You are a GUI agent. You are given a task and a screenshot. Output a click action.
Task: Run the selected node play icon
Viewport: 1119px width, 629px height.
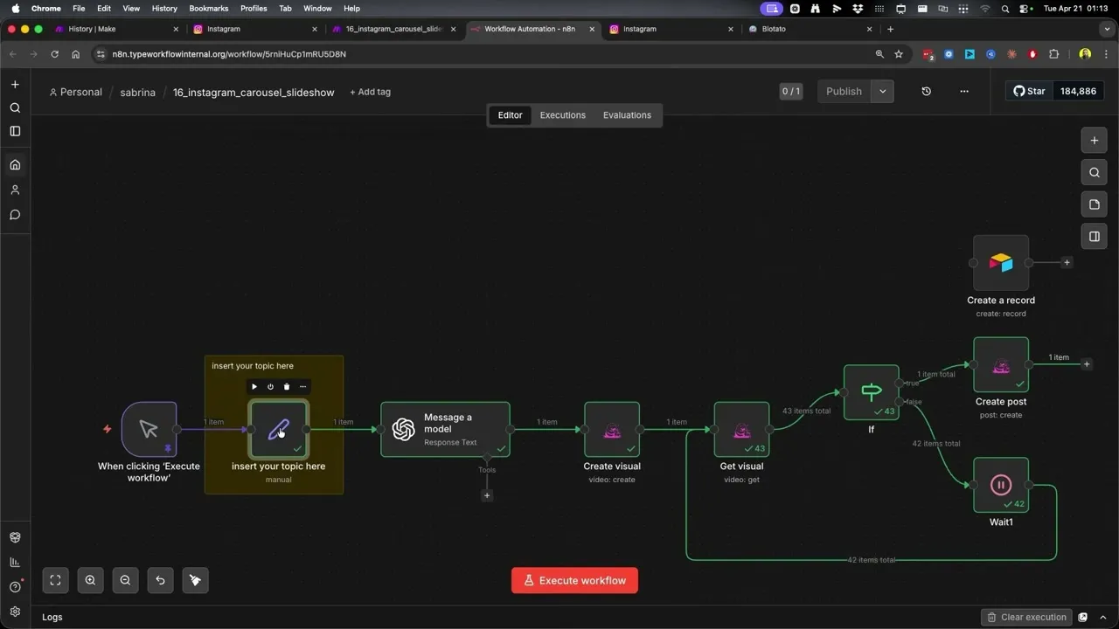point(254,386)
